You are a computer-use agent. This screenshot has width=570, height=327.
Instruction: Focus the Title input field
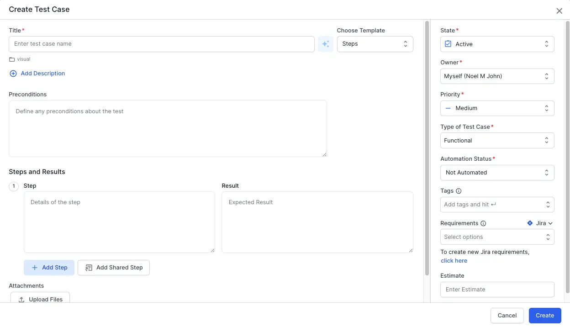(x=161, y=44)
